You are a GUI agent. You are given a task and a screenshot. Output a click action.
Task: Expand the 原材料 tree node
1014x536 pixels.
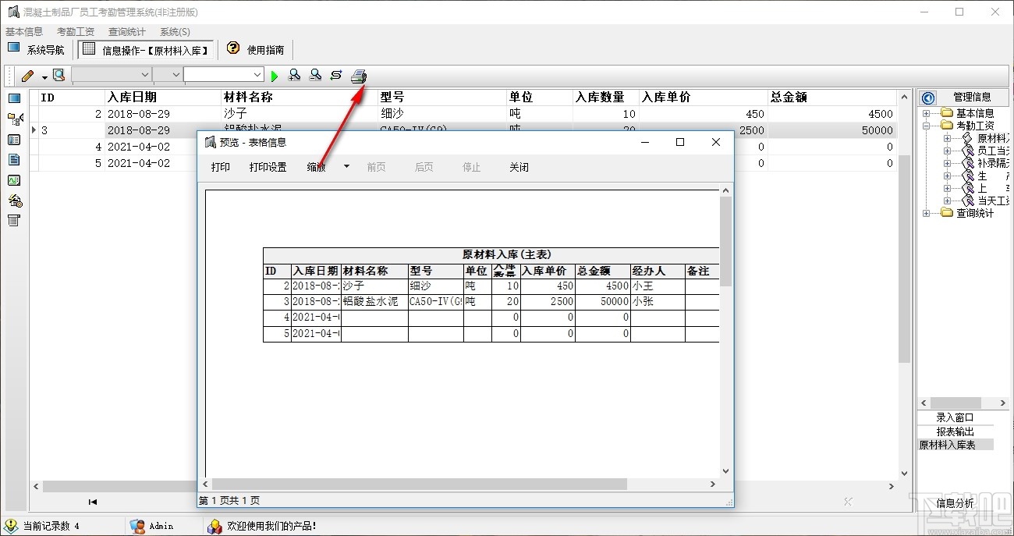click(x=947, y=138)
